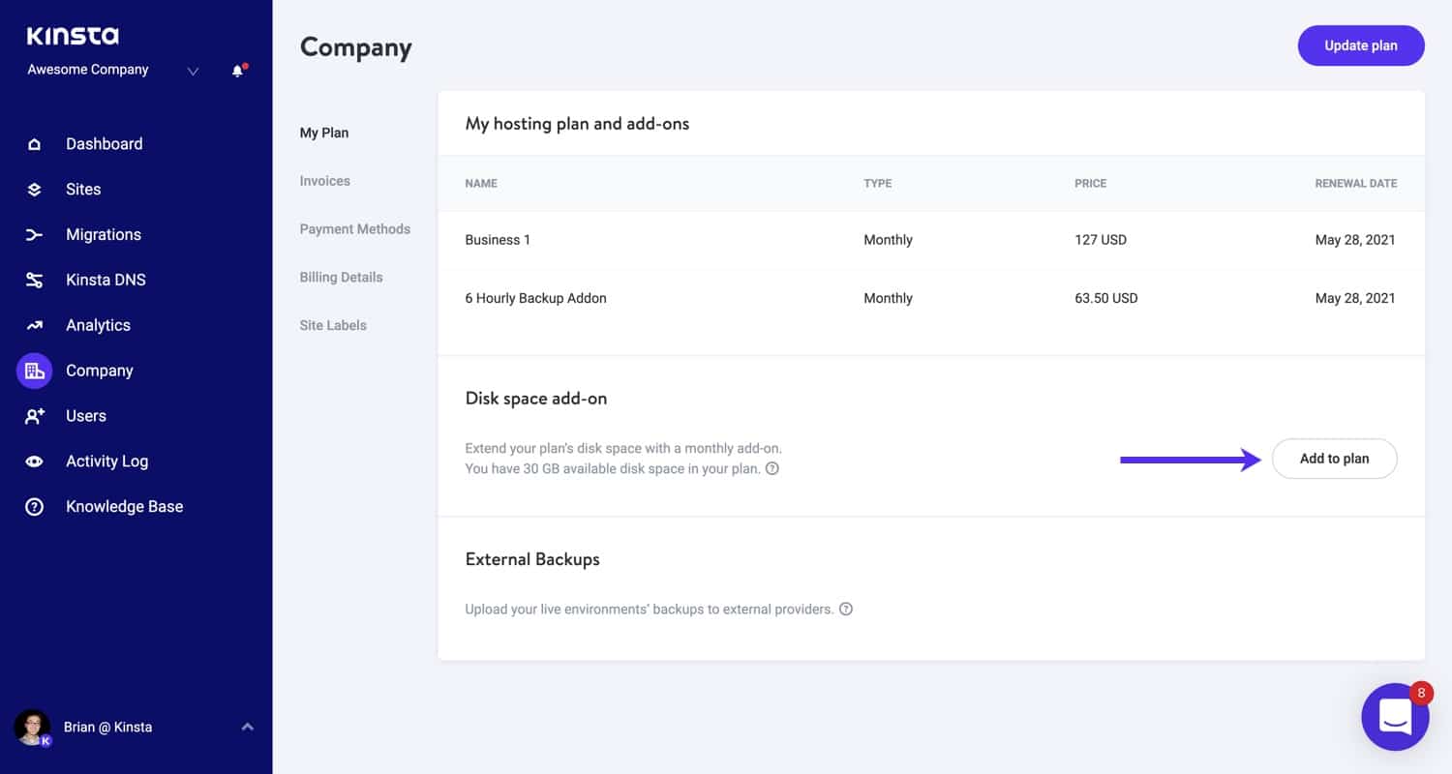The image size is (1452, 774).
Task: Click the disk space help icon
Action: [772, 468]
